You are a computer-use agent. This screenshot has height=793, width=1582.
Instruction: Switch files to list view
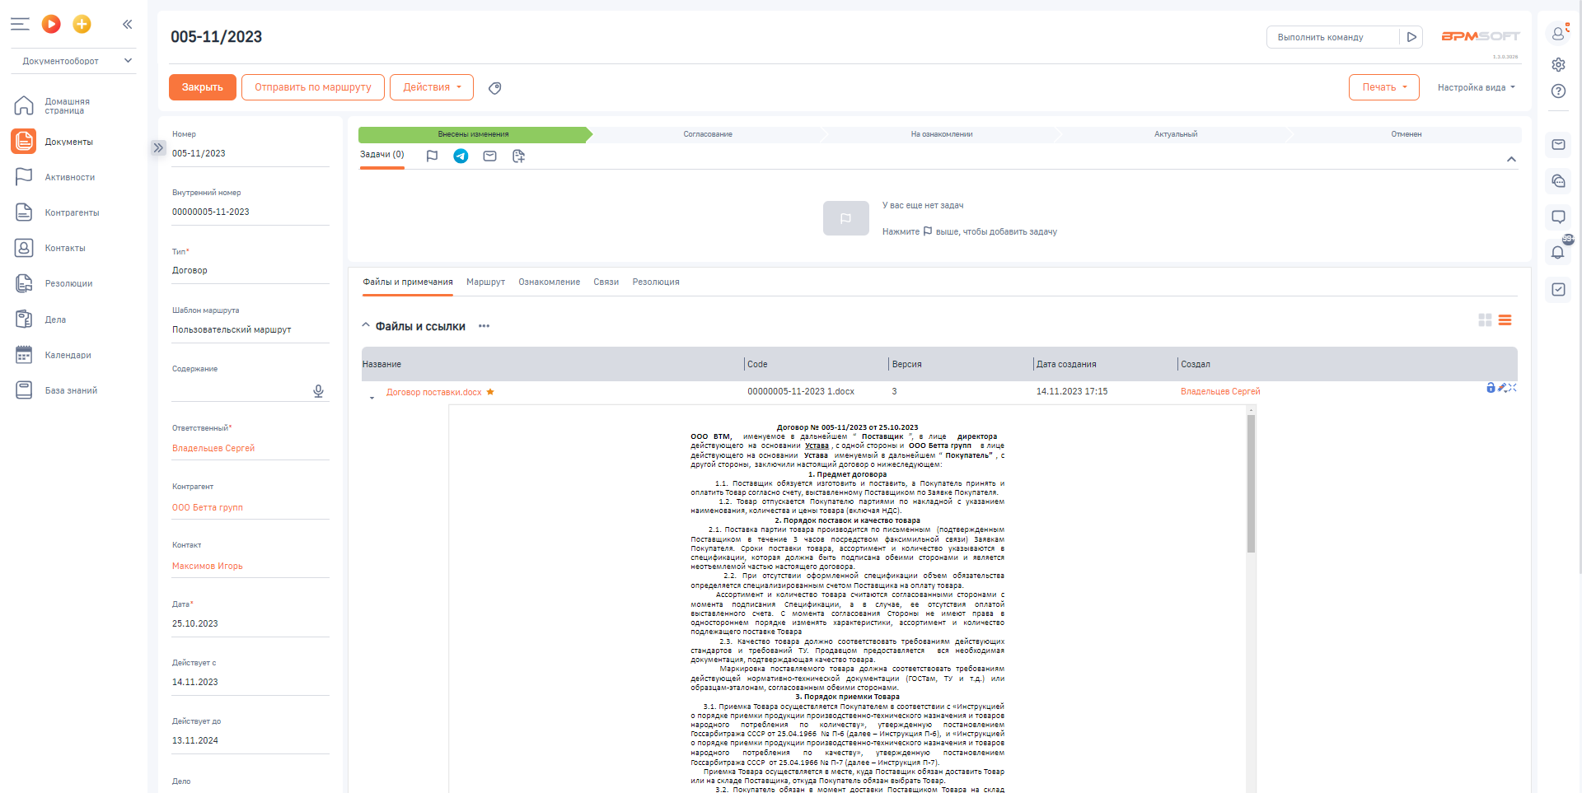click(x=1505, y=320)
